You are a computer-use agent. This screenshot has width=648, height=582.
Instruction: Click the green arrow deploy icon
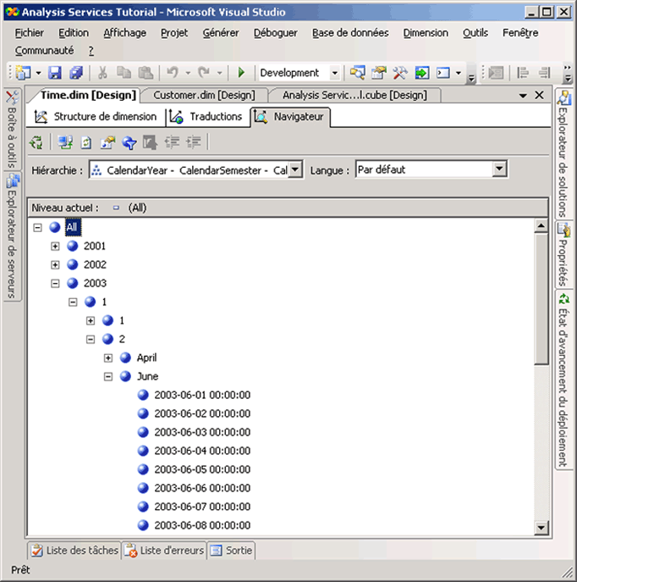pos(422,73)
